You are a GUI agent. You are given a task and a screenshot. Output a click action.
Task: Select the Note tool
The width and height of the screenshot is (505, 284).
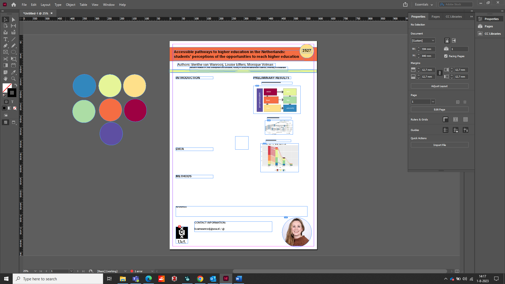(5, 72)
